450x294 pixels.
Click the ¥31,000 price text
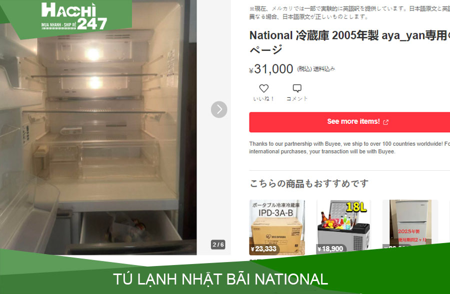click(271, 69)
